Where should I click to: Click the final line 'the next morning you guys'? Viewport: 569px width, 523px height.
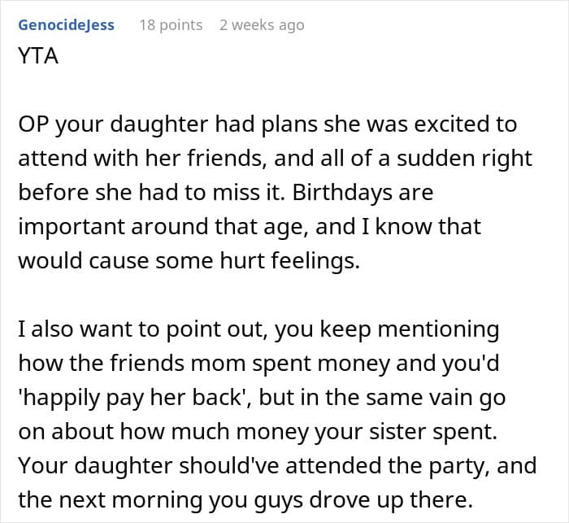(x=245, y=500)
